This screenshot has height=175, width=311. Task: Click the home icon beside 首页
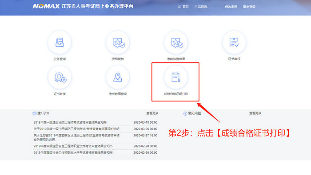click(179, 7)
